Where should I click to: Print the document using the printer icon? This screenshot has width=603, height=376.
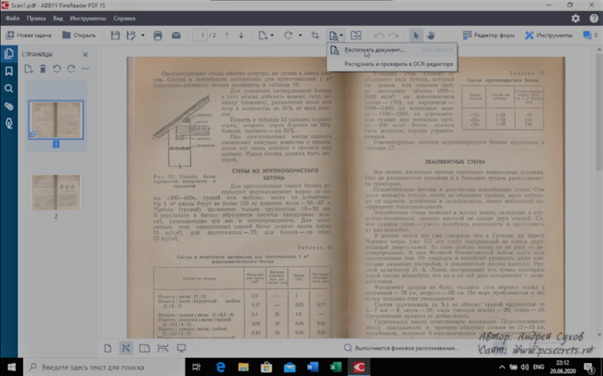tap(158, 35)
